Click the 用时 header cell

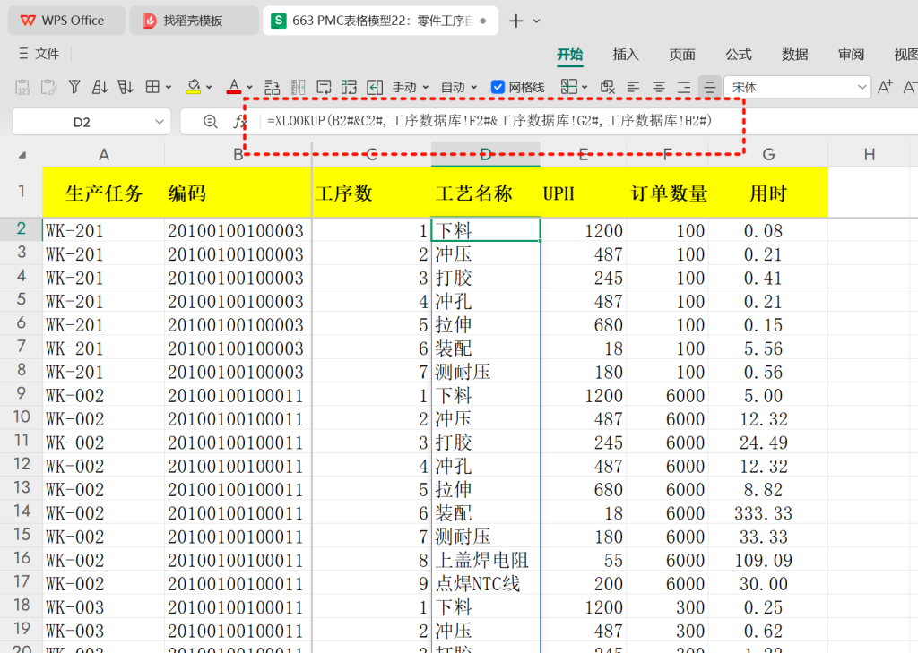[x=768, y=193]
